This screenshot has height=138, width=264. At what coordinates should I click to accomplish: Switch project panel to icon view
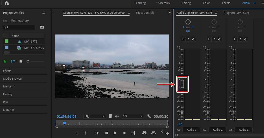point(21,61)
